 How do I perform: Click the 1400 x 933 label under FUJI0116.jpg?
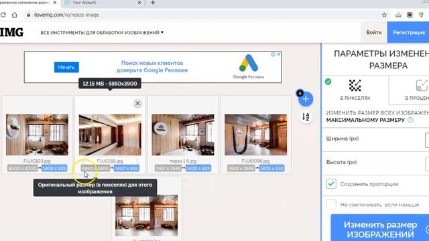pos(127,168)
